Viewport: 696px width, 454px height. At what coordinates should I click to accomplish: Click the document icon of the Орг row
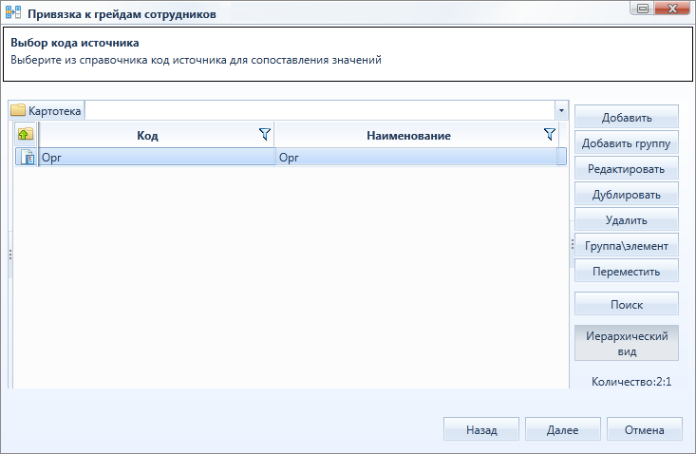coord(28,157)
